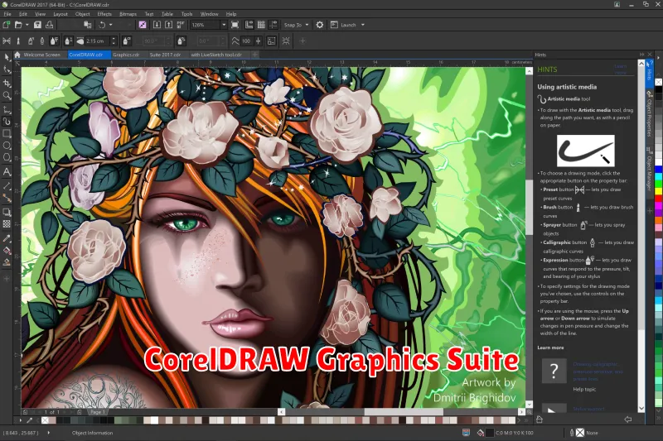The image size is (663, 441).
Task: Open the Effects menu
Action: [104, 14]
